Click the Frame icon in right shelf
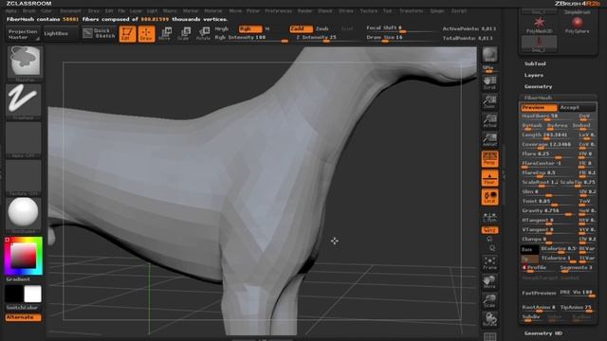 coord(489,263)
